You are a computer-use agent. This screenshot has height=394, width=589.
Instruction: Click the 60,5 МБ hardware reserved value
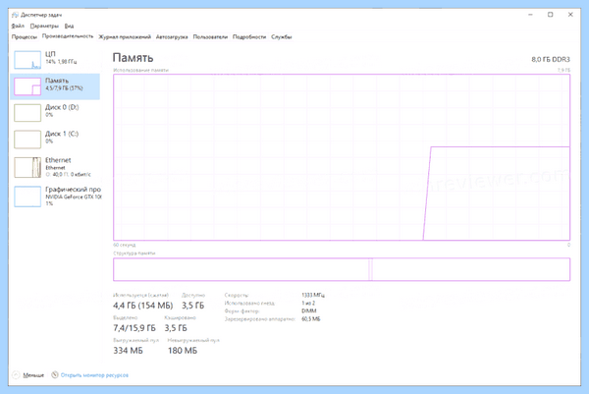[311, 318]
